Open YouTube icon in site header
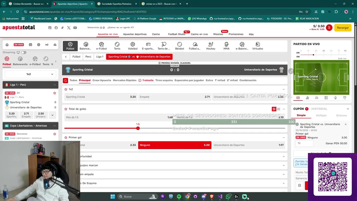357x201 pixels. pos(75,28)
